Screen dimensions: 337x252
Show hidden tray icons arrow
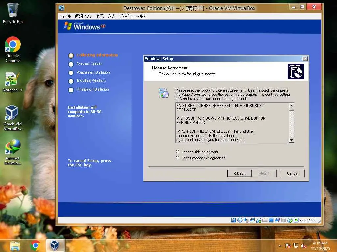[x=280, y=246]
